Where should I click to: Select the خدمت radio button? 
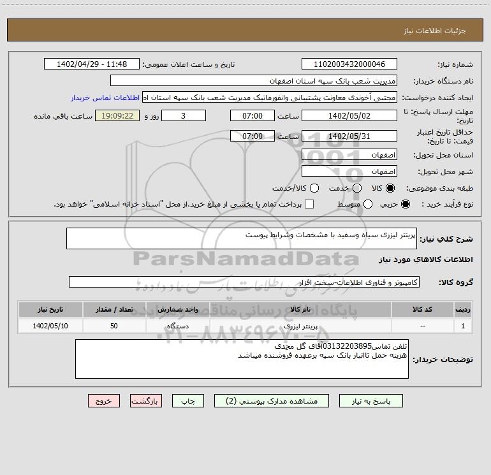tap(357, 188)
